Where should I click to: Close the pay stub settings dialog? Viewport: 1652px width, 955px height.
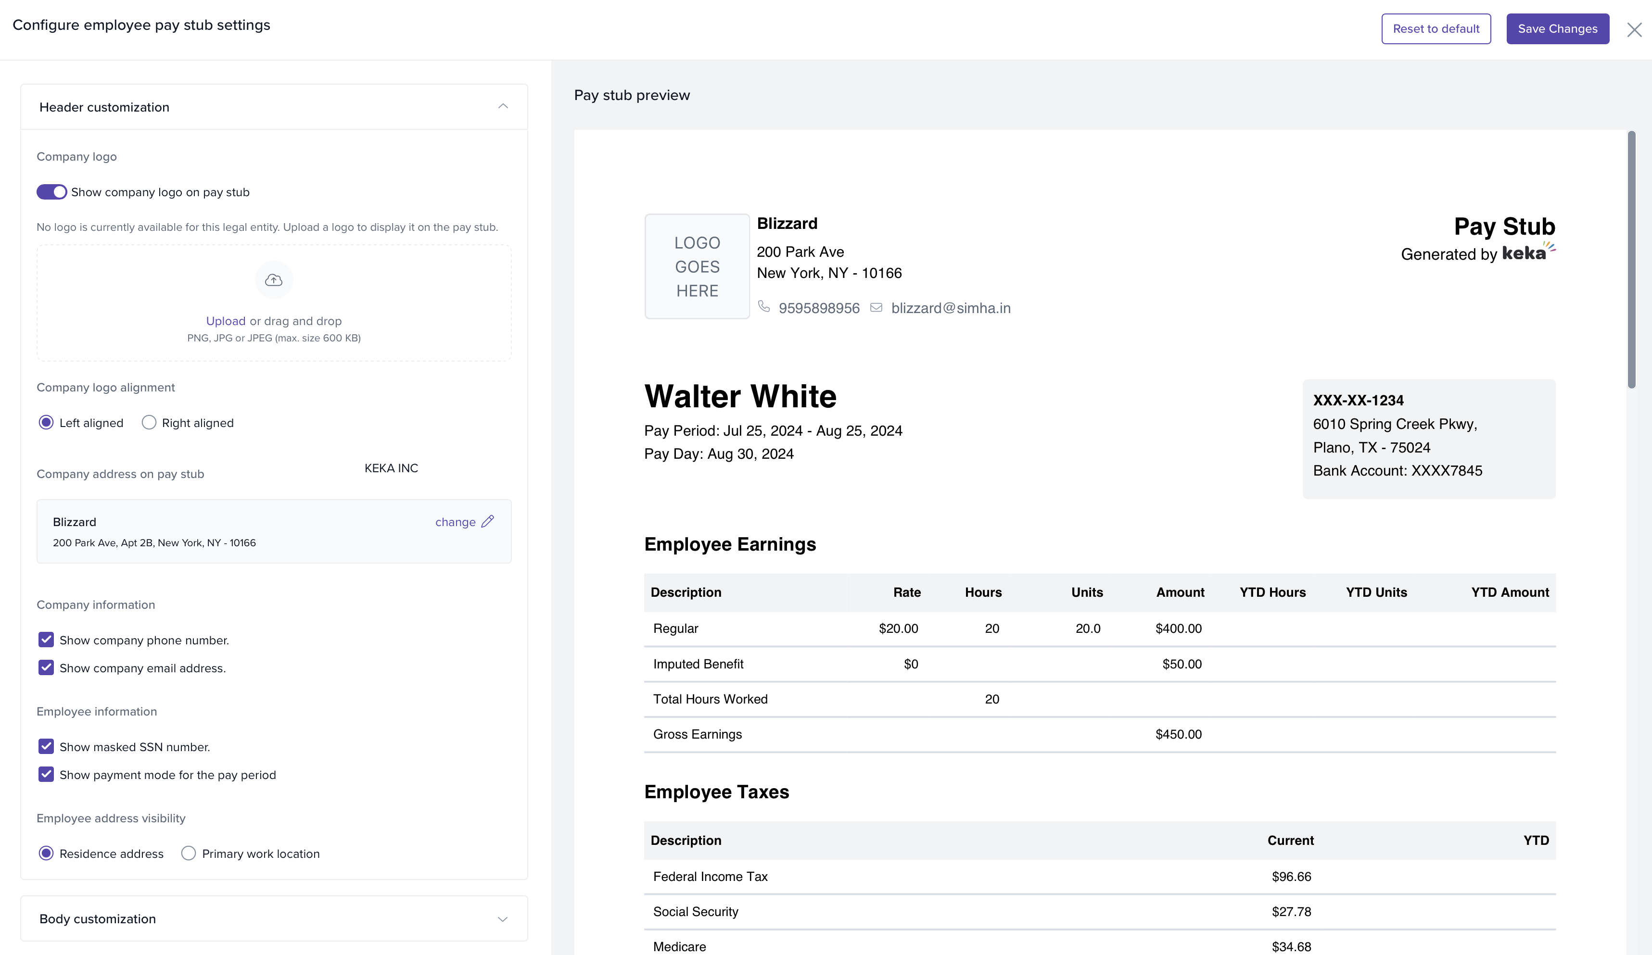1634,29
